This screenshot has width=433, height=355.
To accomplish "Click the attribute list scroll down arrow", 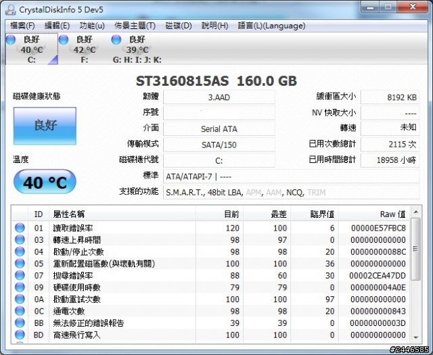I will point(415,337).
